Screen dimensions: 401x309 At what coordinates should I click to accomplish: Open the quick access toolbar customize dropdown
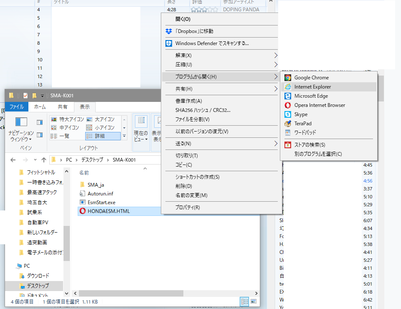click(42, 96)
